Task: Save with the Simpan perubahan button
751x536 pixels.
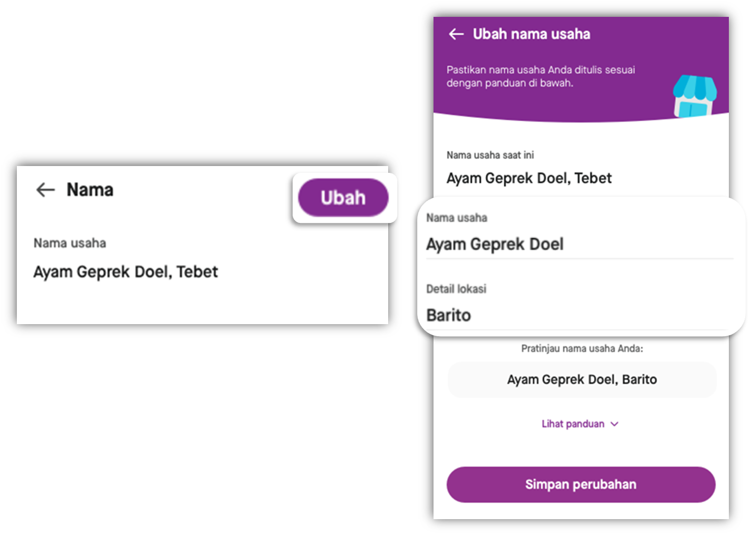Action: (581, 484)
